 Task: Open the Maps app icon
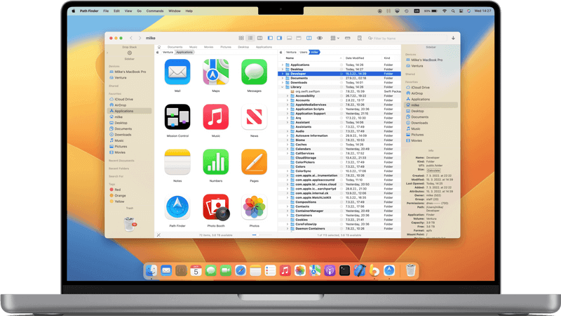(216, 72)
